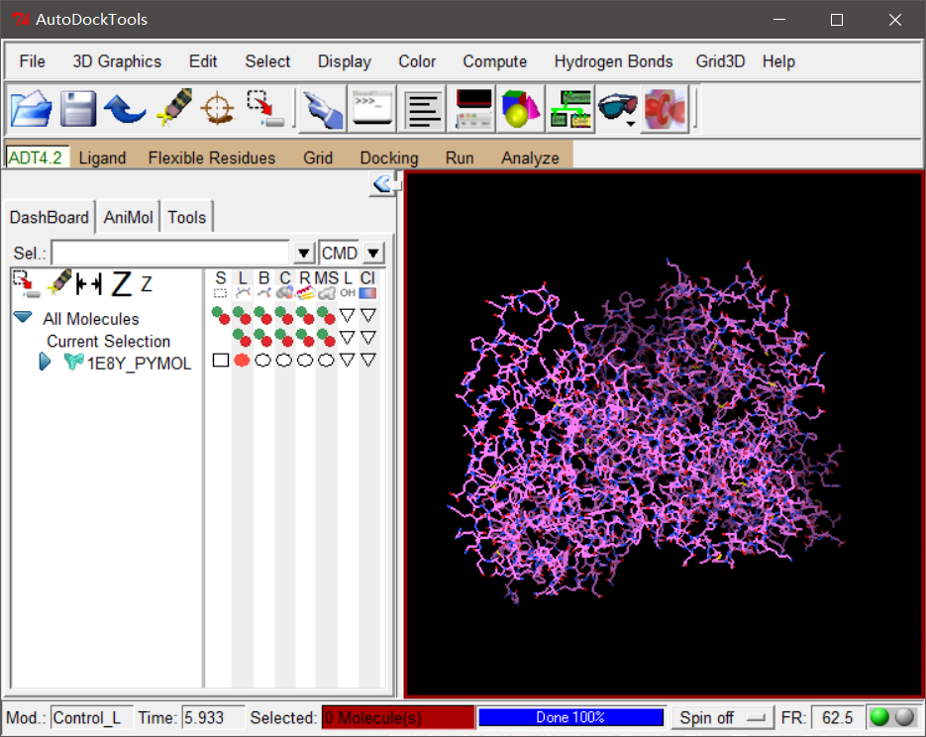The width and height of the screenshot is (926, 737).
Task: Toggle lines display for 1E8Y_PYMOL
Action: tap(242, 361)
